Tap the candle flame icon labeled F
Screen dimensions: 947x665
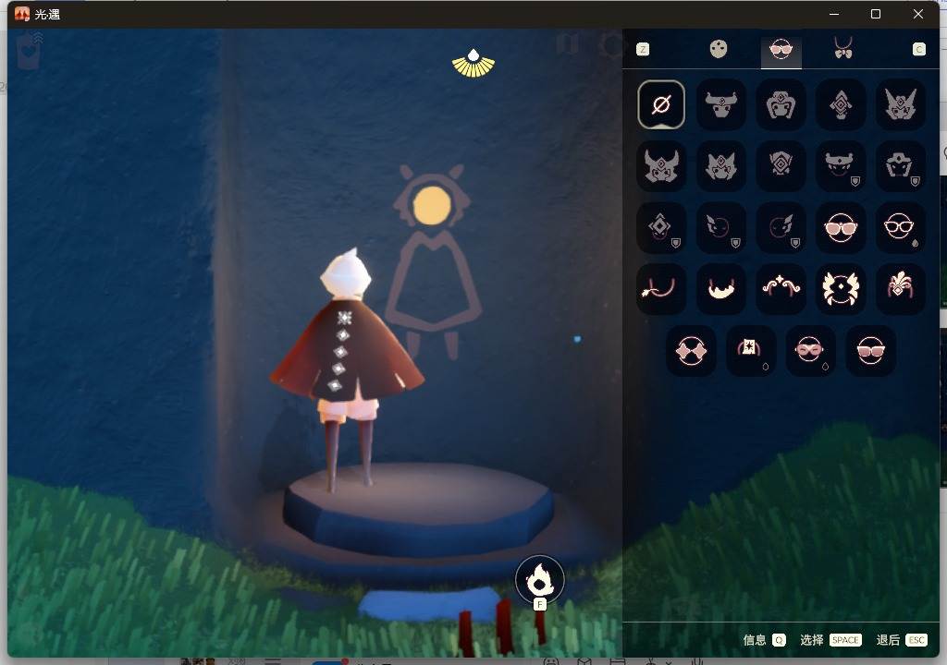click(x=539, y=580)
